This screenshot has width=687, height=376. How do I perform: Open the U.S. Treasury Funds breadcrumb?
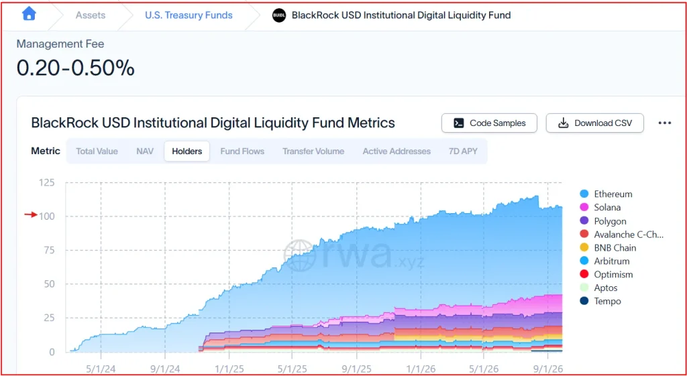[189, 15]
